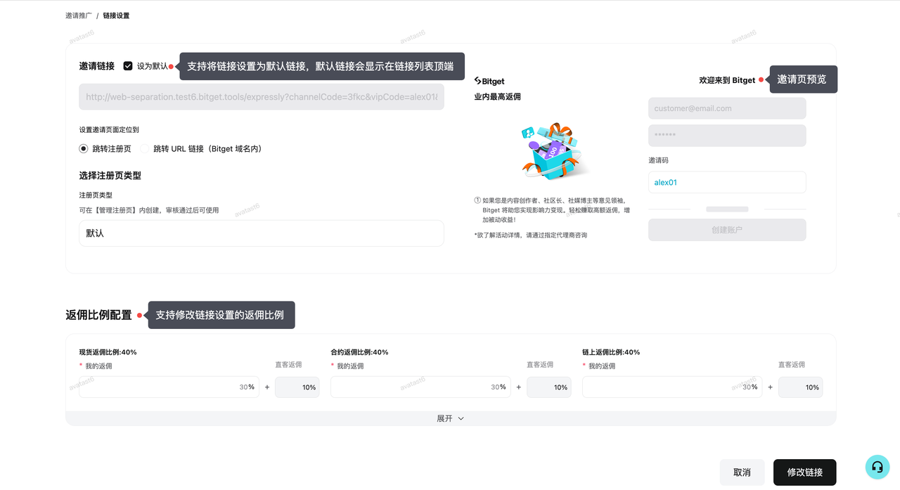Screen dimensions: 900x490
Task: Click the 设置邀请页面定位到 label
Action: (109, 130)
